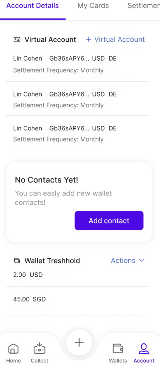The height and width of the screenshot is (368, 160).
Task: Switch to the Settlement tab
Action: [x=143, y=6]
